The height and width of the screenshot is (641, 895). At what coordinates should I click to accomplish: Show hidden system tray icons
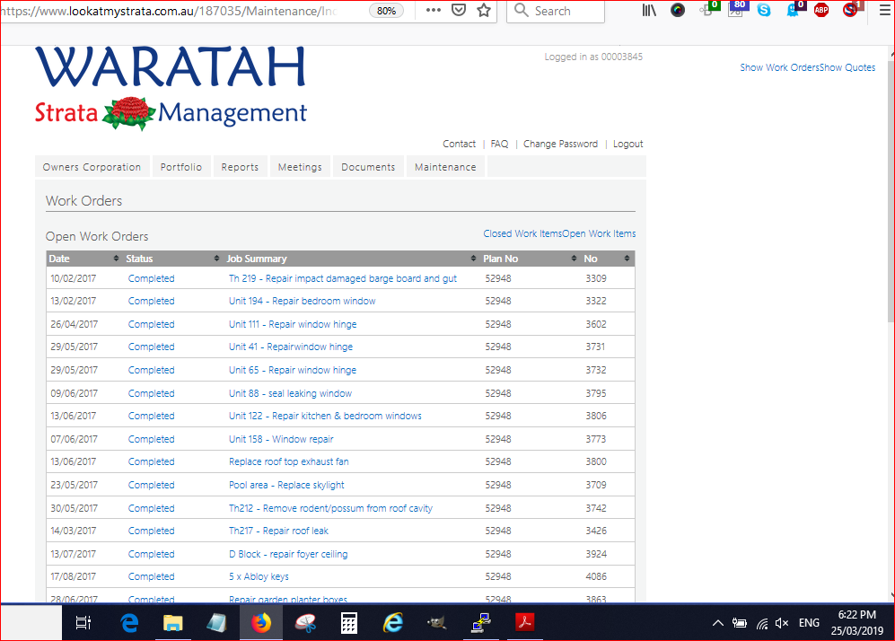point(717,623)
